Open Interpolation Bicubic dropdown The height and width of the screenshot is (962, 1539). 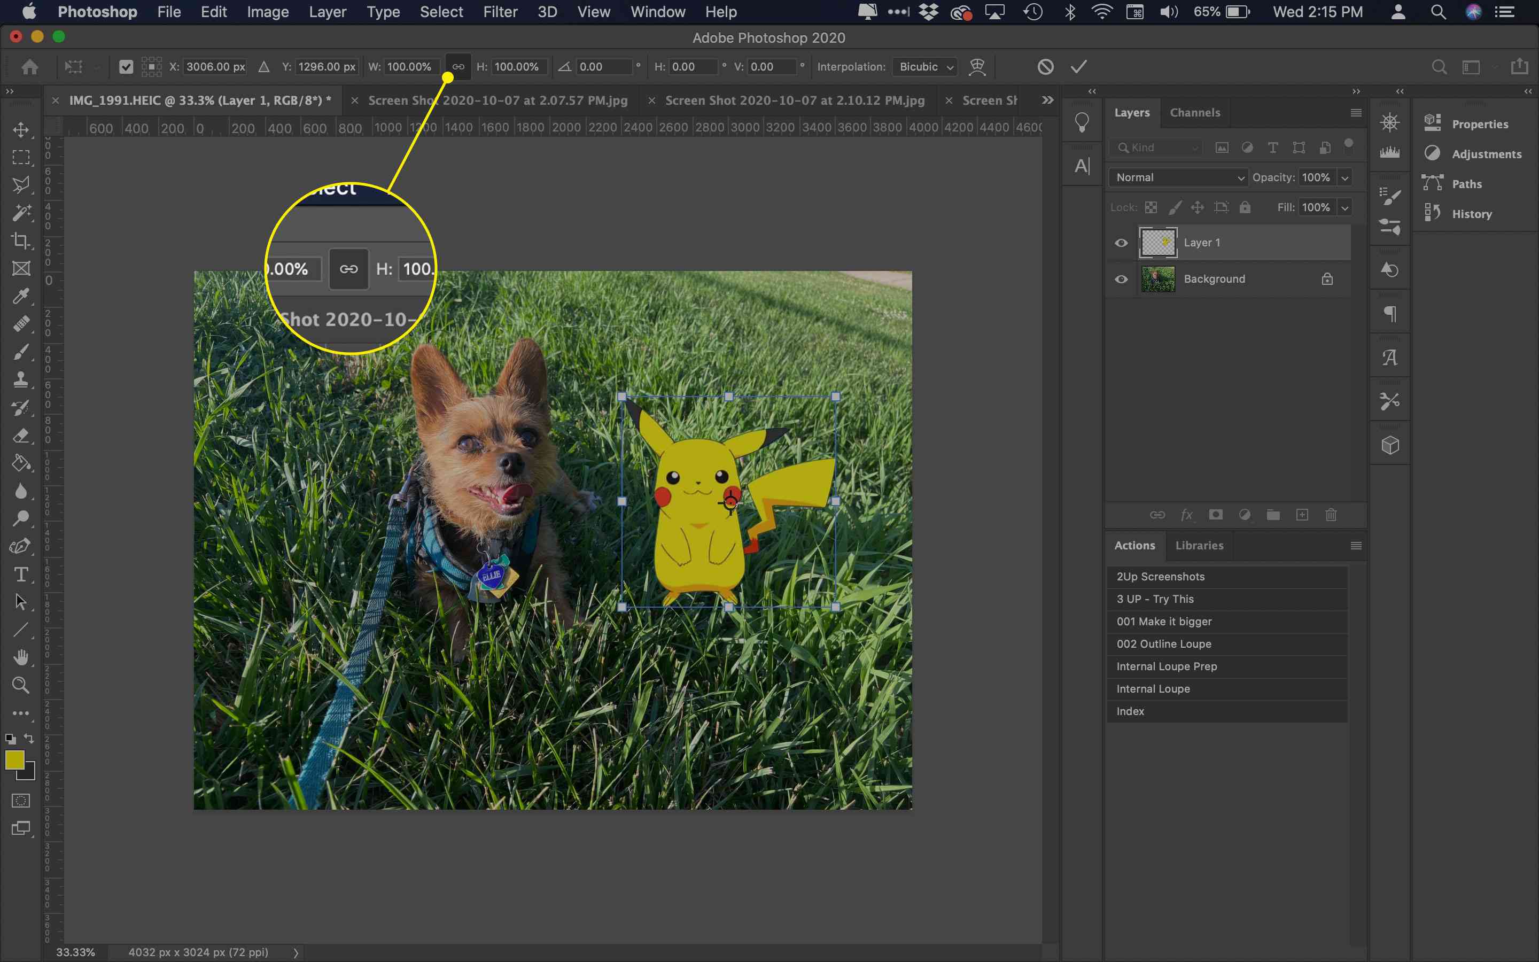[x=926, y=67]
